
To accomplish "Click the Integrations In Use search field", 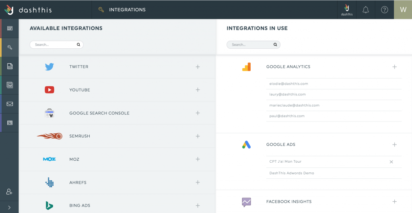I will [251, 45].
